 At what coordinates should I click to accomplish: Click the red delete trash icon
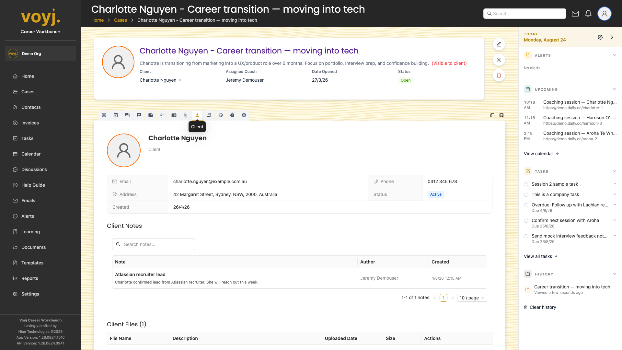[499, 75]
